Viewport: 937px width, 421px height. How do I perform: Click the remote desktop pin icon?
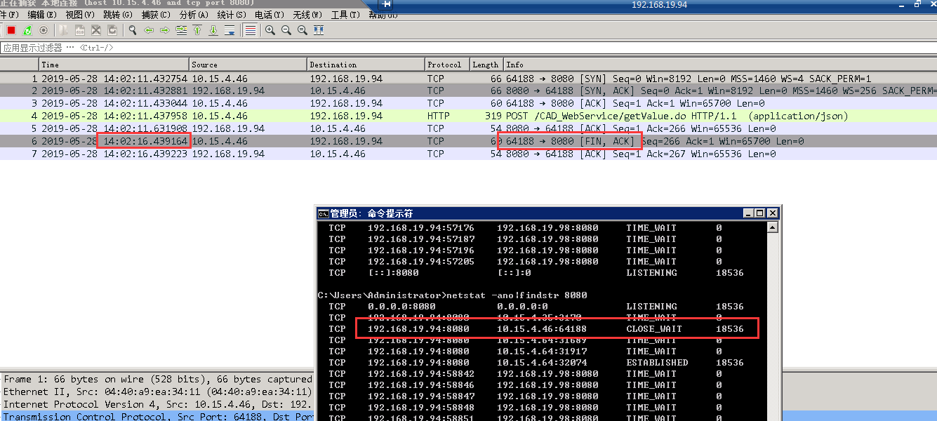(x=387, y=4)
